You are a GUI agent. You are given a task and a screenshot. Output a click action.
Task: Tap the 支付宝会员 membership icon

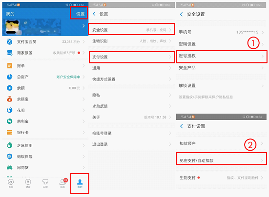coord(10,41)
